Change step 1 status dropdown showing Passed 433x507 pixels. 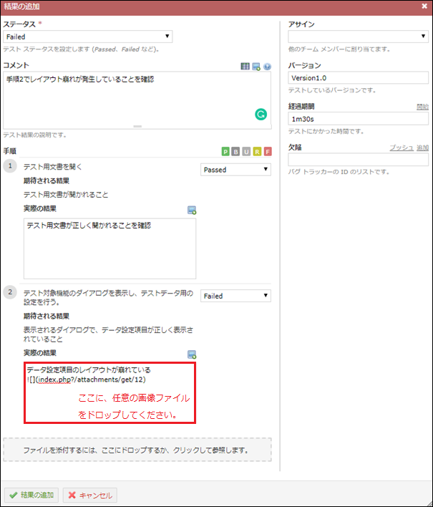point(235,170)
